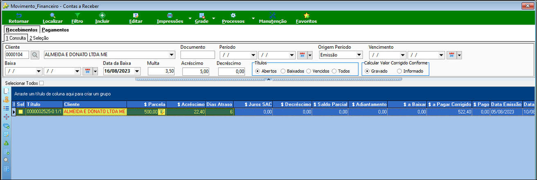Image resolution: width=537 pixels, height=180 pixels.
Task: Expand the Processos dropdown arrow
Action: tap(253, 18)
